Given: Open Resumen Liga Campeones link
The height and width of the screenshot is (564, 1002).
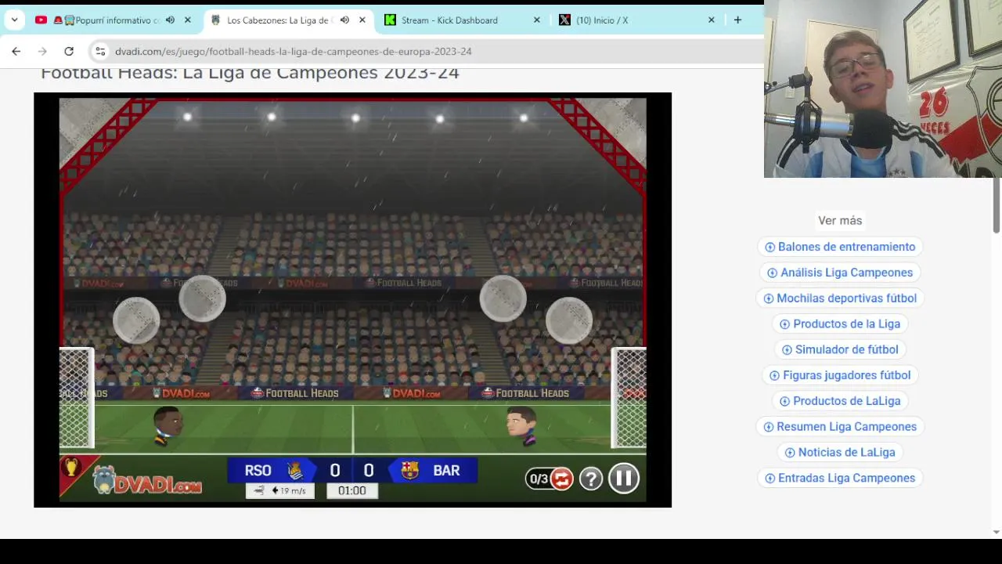Looking at the screenshot, I should click(x=840, y=427).
